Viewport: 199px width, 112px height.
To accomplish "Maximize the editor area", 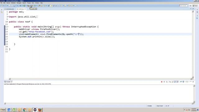I will point(193,9).
